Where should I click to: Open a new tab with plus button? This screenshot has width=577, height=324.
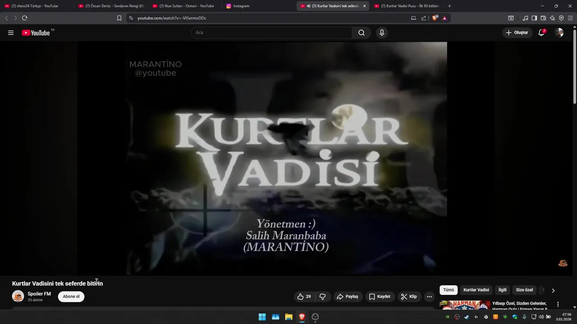pyautogui.click(x=449, y=6)
